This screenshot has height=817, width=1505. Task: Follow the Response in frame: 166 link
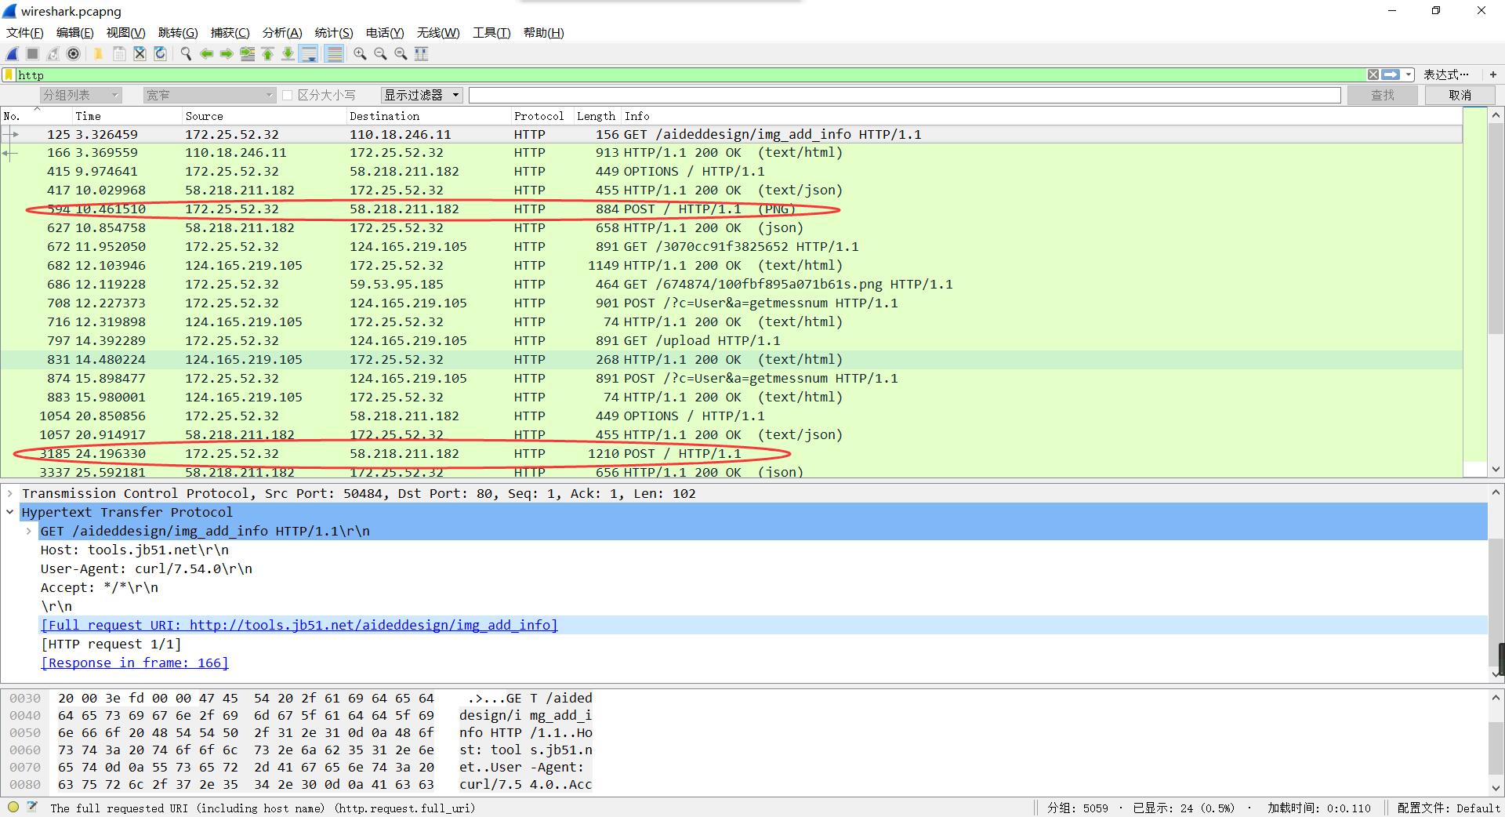[x=134, y=663]
